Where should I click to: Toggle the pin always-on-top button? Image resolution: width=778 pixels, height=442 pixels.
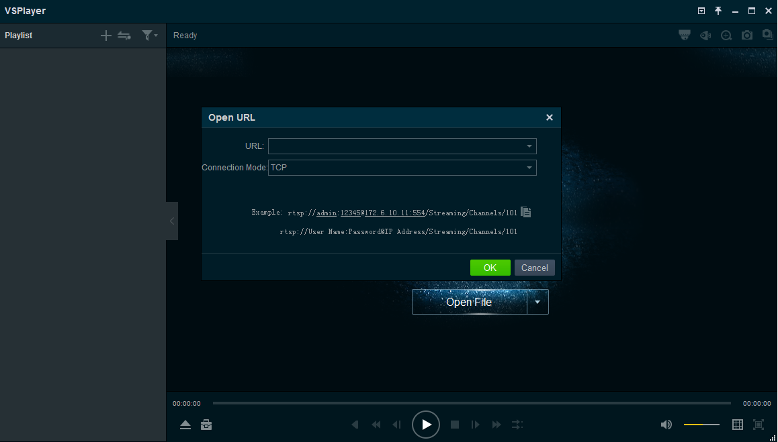[718, 11]
